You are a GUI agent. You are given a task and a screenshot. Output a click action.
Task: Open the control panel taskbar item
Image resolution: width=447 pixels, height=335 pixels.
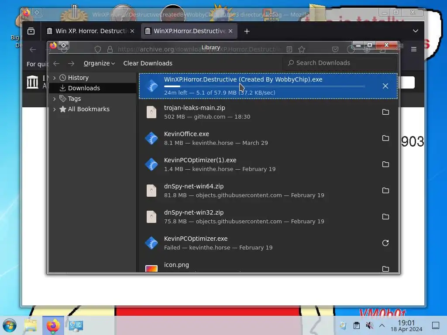(76, 325)
